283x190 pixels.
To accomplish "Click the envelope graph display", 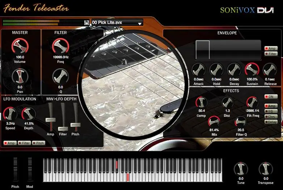I will pos(228,50).
